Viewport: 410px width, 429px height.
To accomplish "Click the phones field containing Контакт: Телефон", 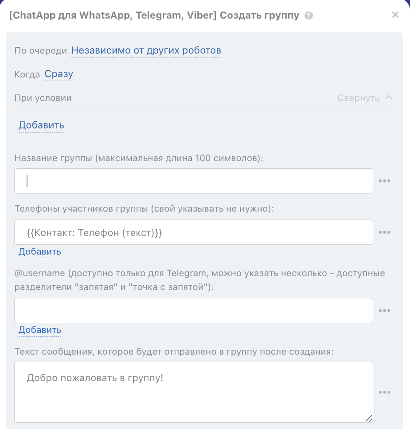I will [x=194, y=232].
